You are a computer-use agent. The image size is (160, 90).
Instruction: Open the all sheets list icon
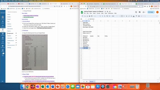coord(87,81)
